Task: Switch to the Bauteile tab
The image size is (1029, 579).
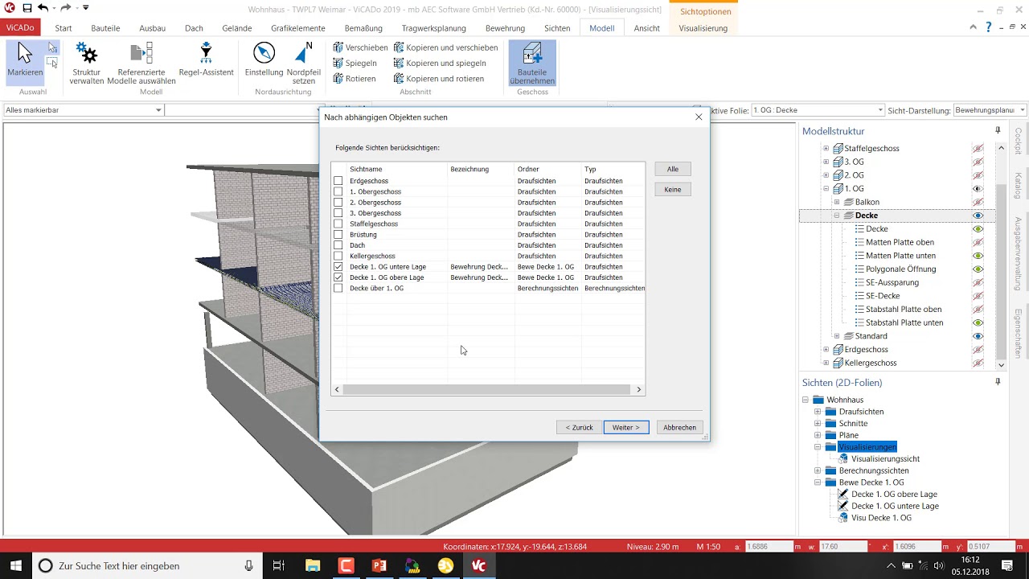Action: point(105,28)
